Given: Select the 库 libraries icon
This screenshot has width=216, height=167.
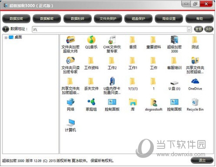Looking at the screenshot, I should [133, 105].
